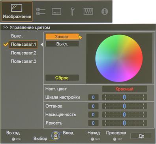Click the Насыщенность label
The image size is (156, 144).
click(61, 114)
